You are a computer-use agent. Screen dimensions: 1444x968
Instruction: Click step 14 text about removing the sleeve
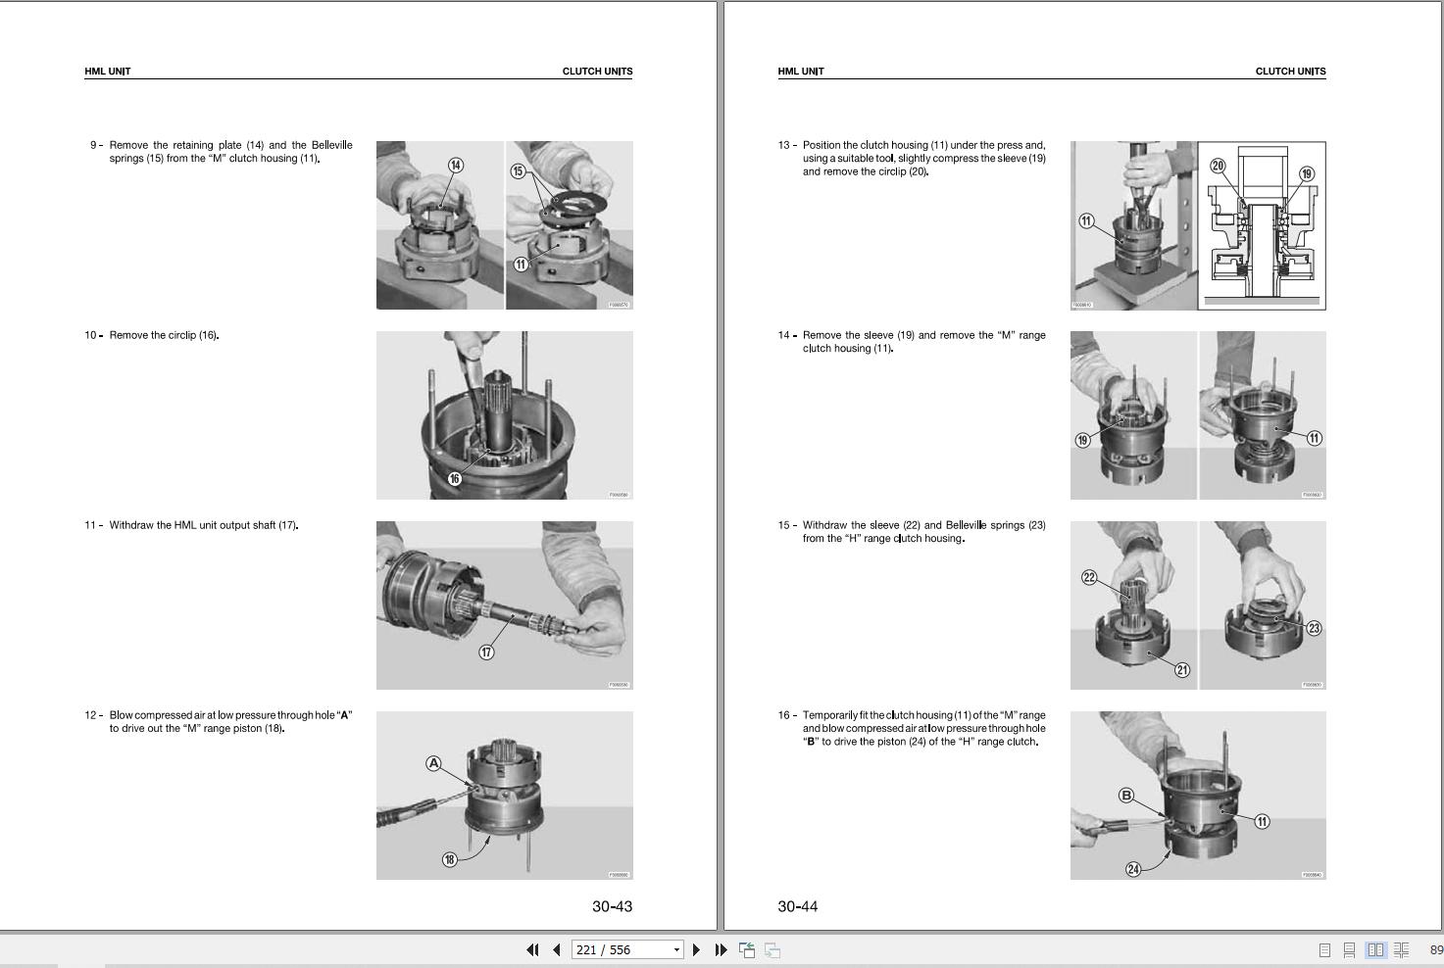click(923, 342)
